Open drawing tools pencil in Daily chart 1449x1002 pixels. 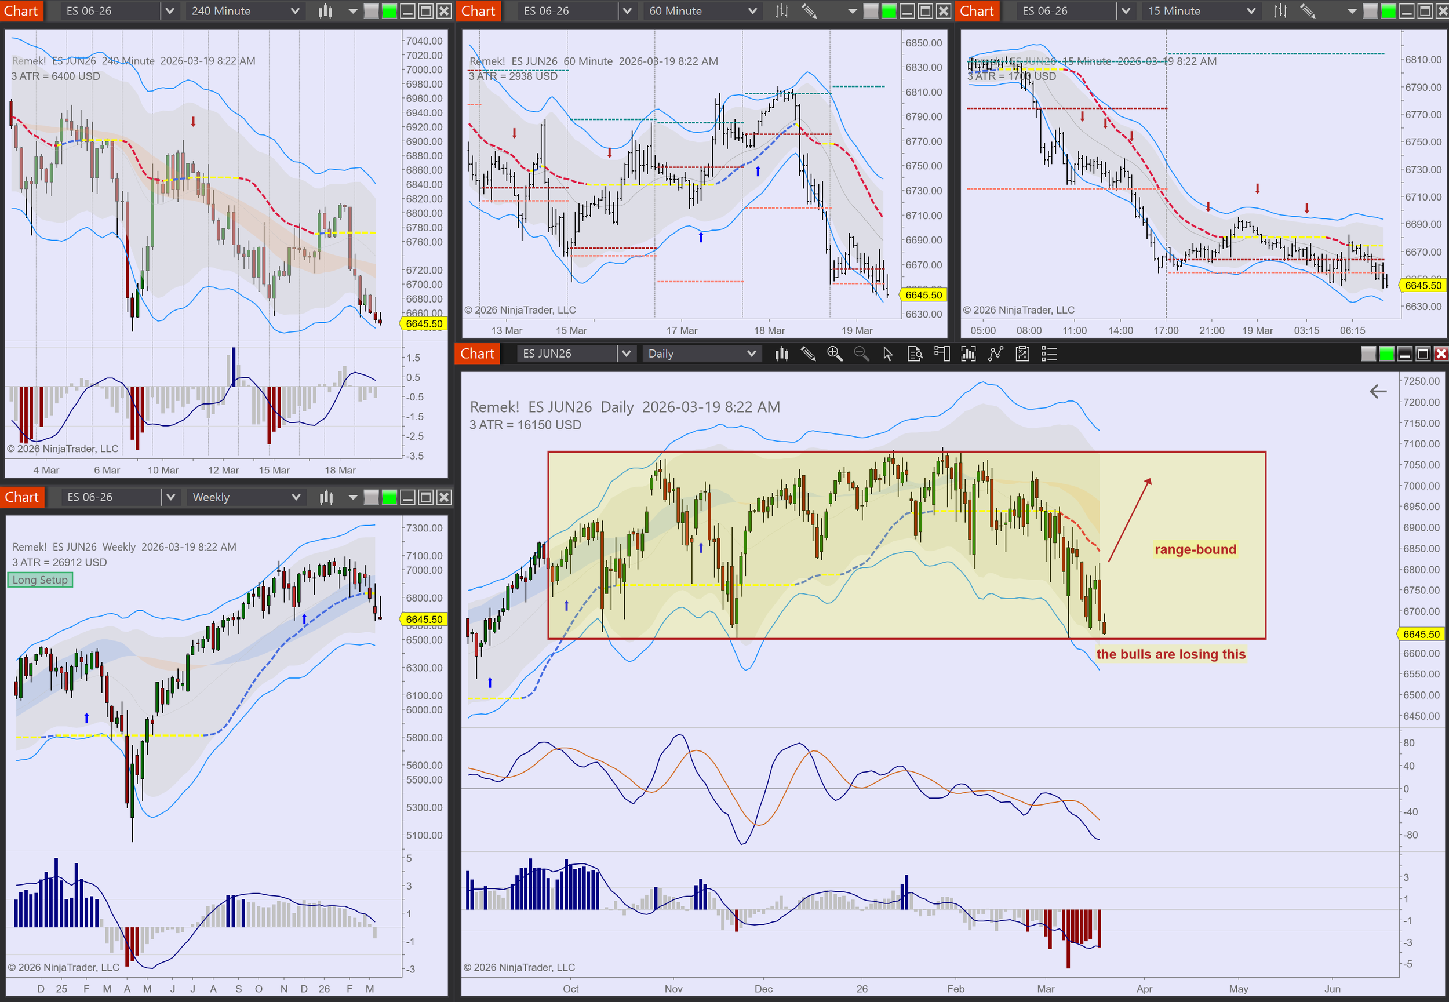pyautogui.click(x=808, y=354)
